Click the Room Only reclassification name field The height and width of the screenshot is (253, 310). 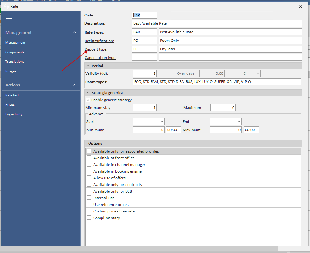tap(230, 41)
